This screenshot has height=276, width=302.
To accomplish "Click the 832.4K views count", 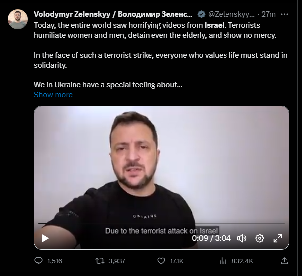I will tap(243, 261).
